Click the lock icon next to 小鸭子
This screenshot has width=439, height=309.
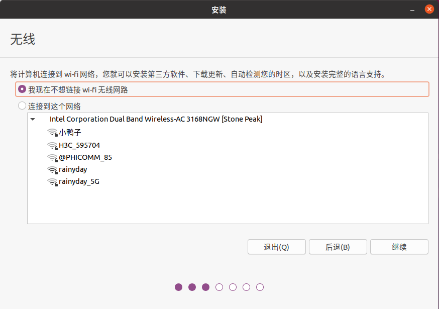point(56,135)
